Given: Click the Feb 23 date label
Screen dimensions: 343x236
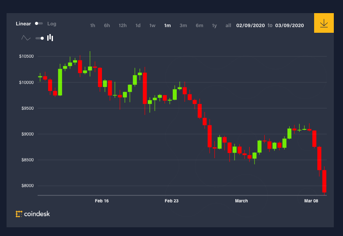Looking at the screenshot, I should (171, 201).
